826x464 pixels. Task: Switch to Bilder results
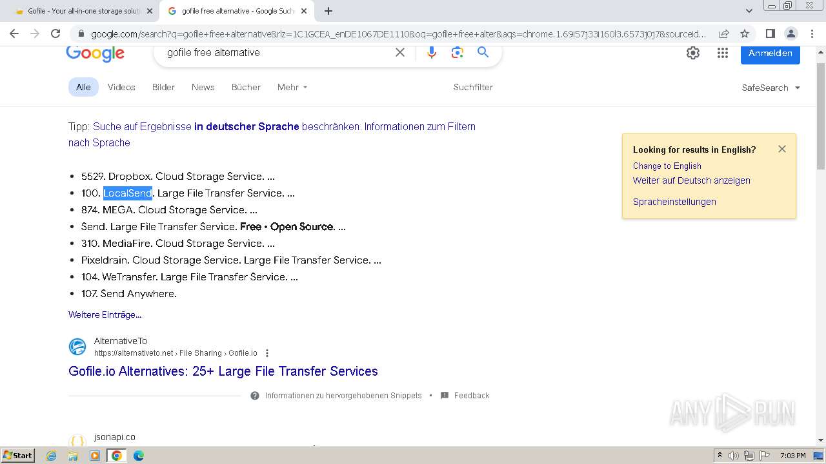(163, 87)
